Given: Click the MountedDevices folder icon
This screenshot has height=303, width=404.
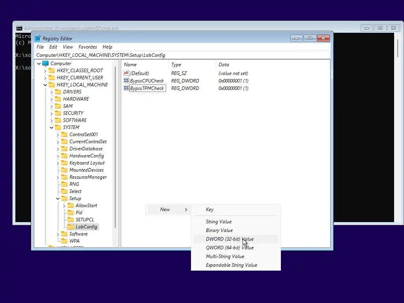Looking at the screenshot, I should 64,170.
